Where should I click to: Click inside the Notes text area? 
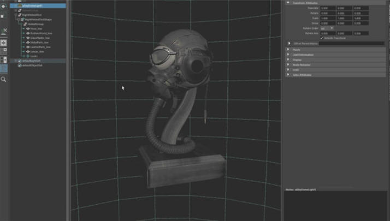point(336,206)
